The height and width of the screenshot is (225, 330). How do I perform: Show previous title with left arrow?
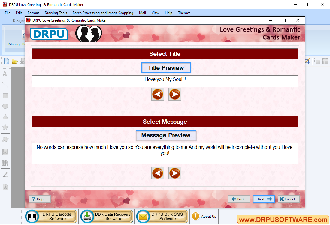click(x=158, y=94)
